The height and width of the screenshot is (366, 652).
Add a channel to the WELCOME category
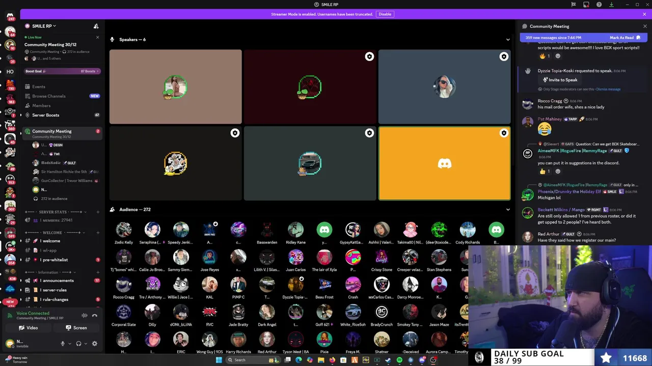(x=98, y=233)
